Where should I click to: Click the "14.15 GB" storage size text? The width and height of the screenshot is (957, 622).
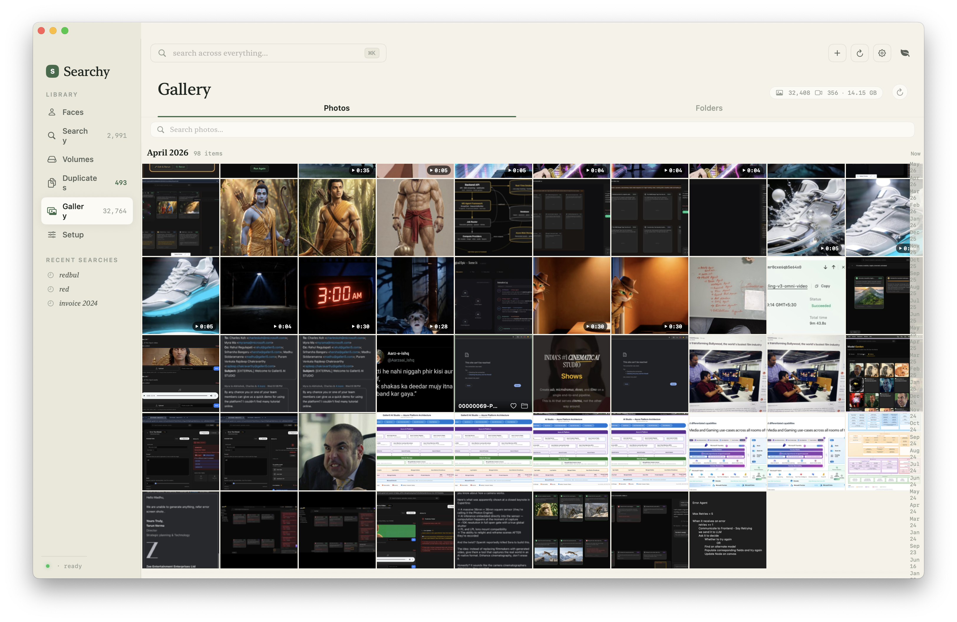(x=862, y=93)
